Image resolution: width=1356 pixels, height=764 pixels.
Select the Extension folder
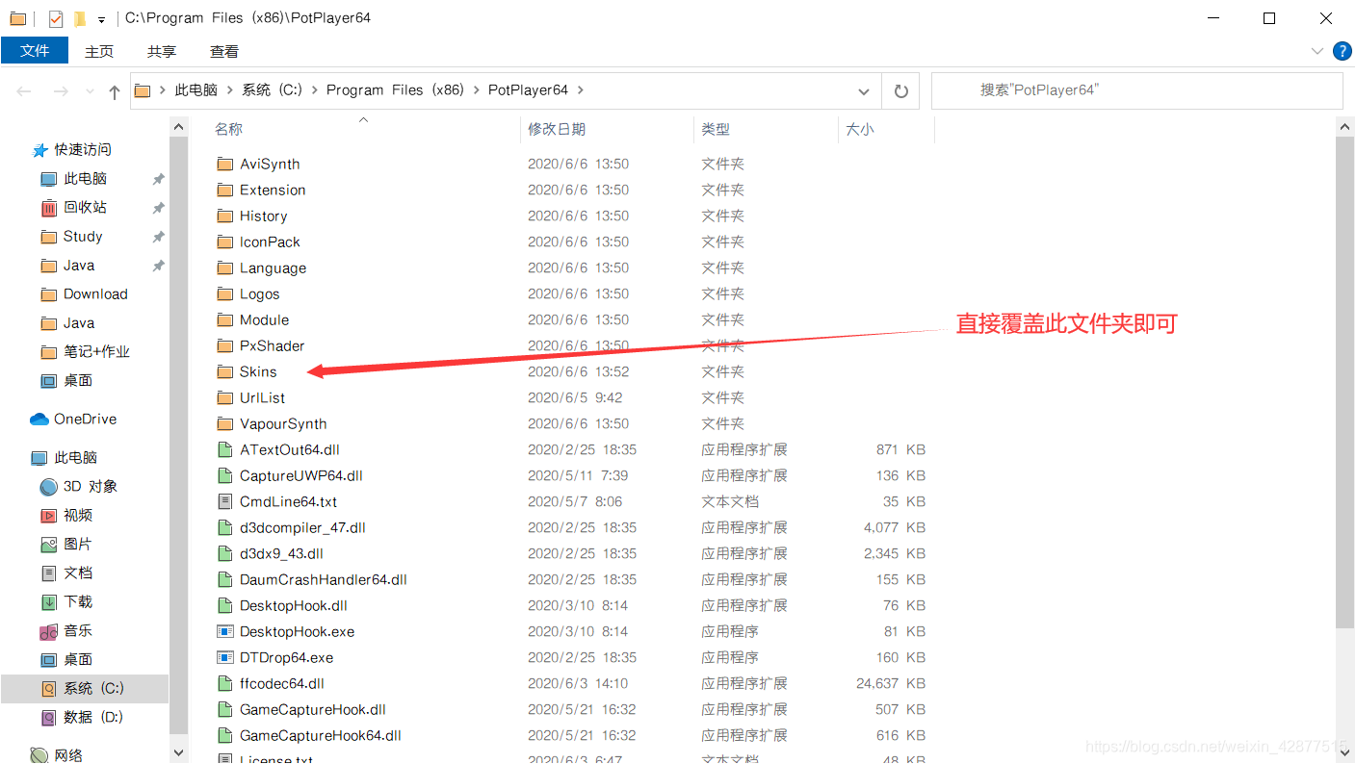coord(273,190)
